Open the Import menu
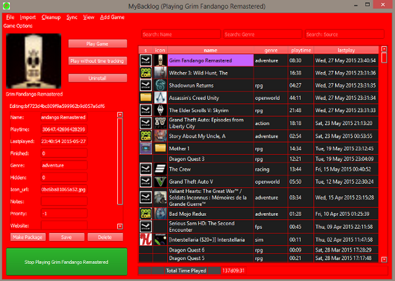The height and width of the screenshot is (281, 395). pyautogui.click(x=28, y=17)
